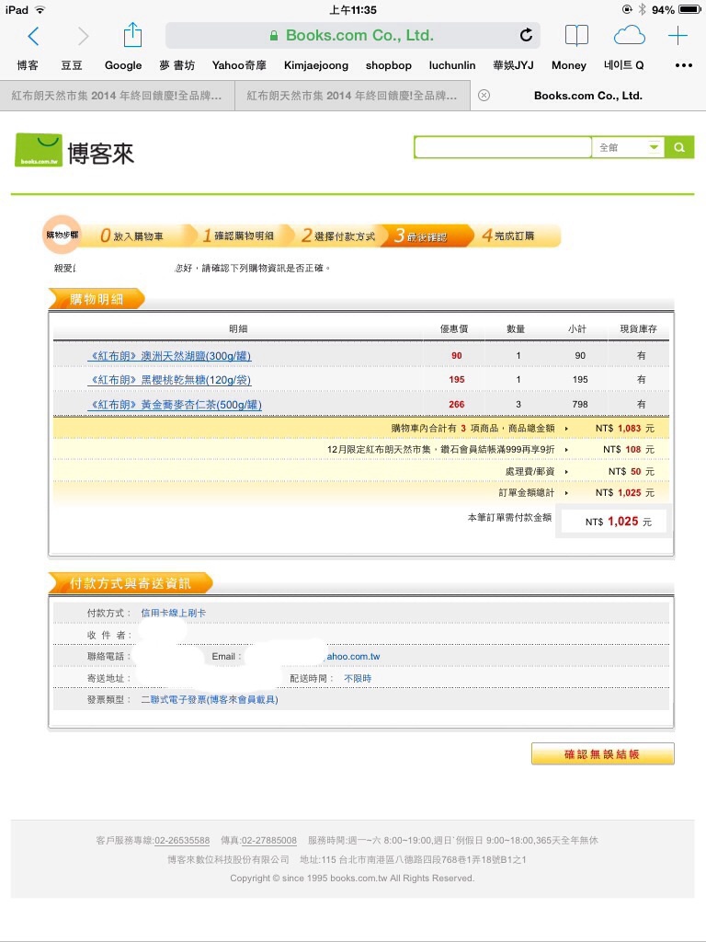This screenshot has height=942, width=706.
Task: Open the 博客 favorite bookmark
Action: 28,65
